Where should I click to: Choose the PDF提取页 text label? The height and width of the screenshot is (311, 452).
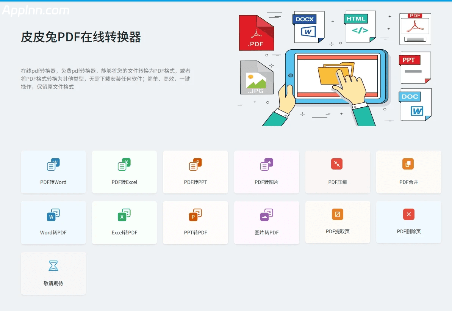pos(338,231)
